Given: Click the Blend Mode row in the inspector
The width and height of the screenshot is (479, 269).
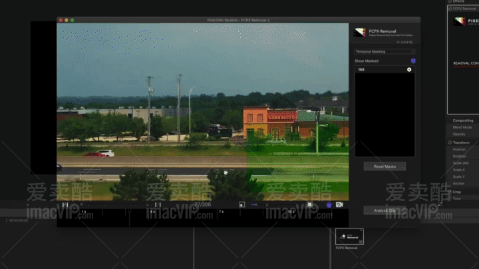Looking at the screenshot, I should [462, 127].
